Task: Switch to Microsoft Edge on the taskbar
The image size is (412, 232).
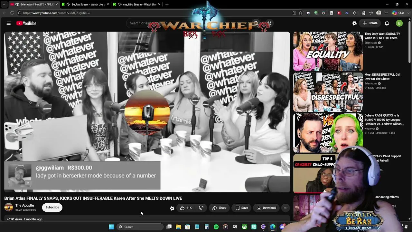Action: (x=273, y=227)
